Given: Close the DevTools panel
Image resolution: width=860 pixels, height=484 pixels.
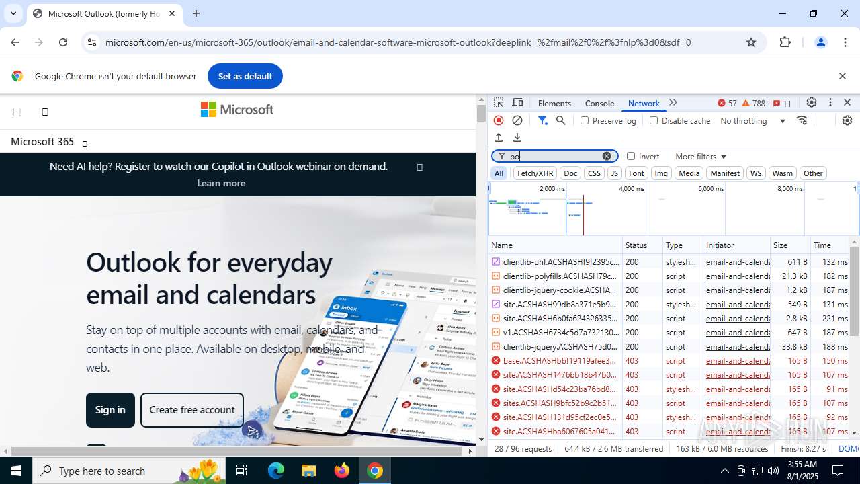Looking at the screenshot, I should pyautogui.click(x=847, y=103).
